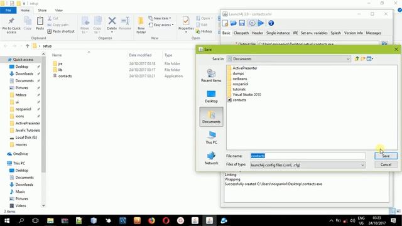This screenshot has width=402, height=226.
Task: Select Desktop in Save dialog sidebar
Action: tap(211, 96)
